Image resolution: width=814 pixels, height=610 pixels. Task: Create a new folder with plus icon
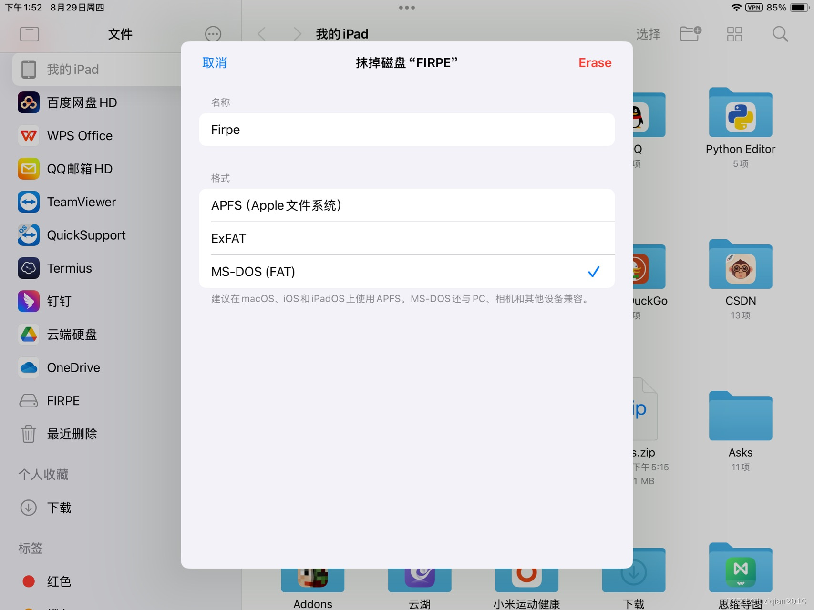(690, 34)
